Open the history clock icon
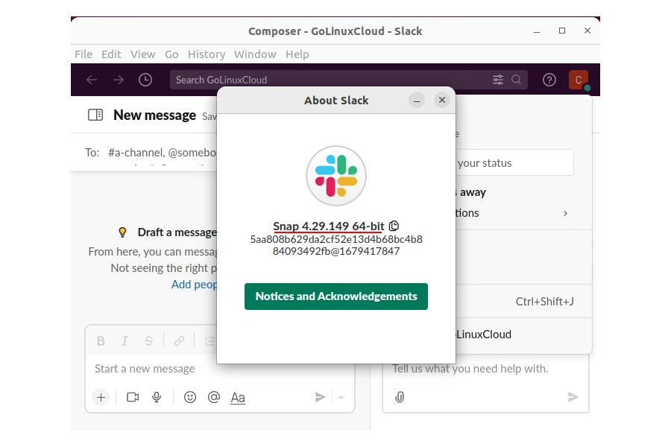The height and width of the screenshot is (447, 671). click(145, 80)
